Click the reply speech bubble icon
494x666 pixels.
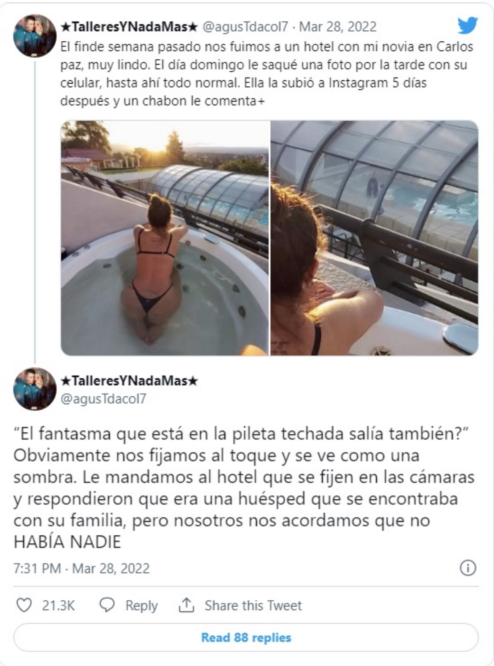(107, 605)
